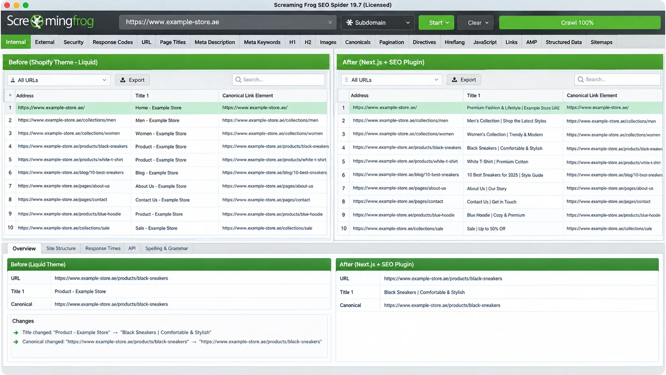This screenshot has height=375, width=666.
Task: Click the Screaming Frog logo
Action: 50,22
